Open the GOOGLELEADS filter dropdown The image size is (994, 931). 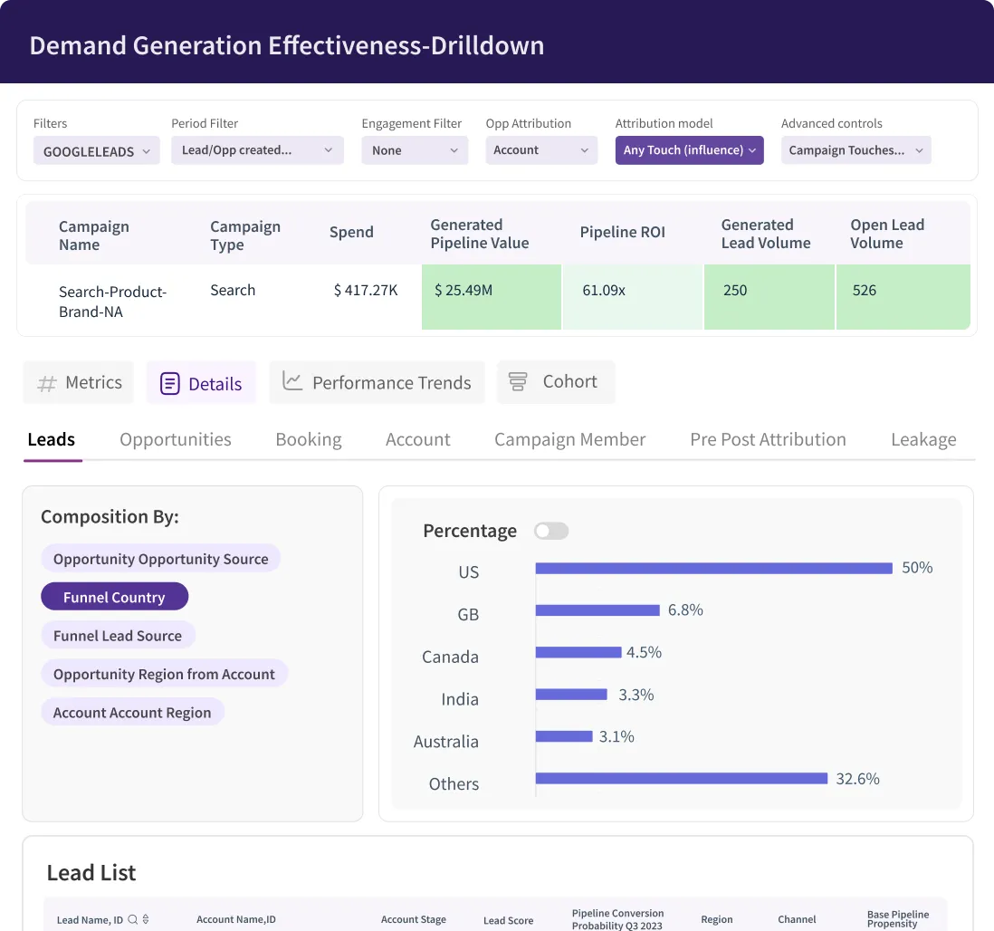(x=96, y=151)
